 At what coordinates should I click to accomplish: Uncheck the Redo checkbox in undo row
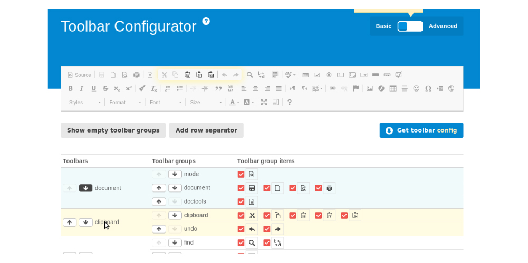(x=267, y=229)
